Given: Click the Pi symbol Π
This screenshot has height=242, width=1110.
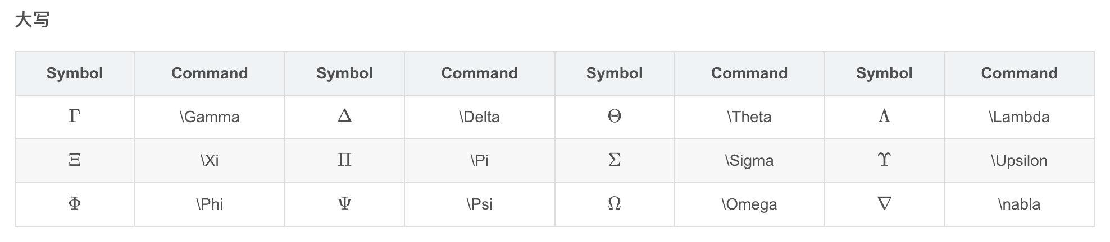Looking at the screenshot, I should pos(344,160).
